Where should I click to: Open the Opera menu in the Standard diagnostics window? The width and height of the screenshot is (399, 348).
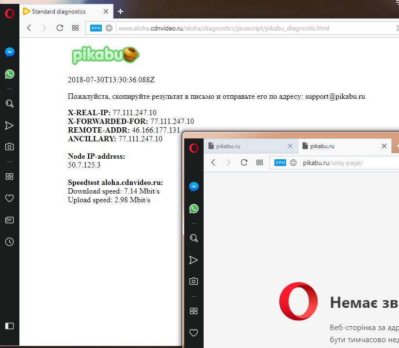[9, 13]
